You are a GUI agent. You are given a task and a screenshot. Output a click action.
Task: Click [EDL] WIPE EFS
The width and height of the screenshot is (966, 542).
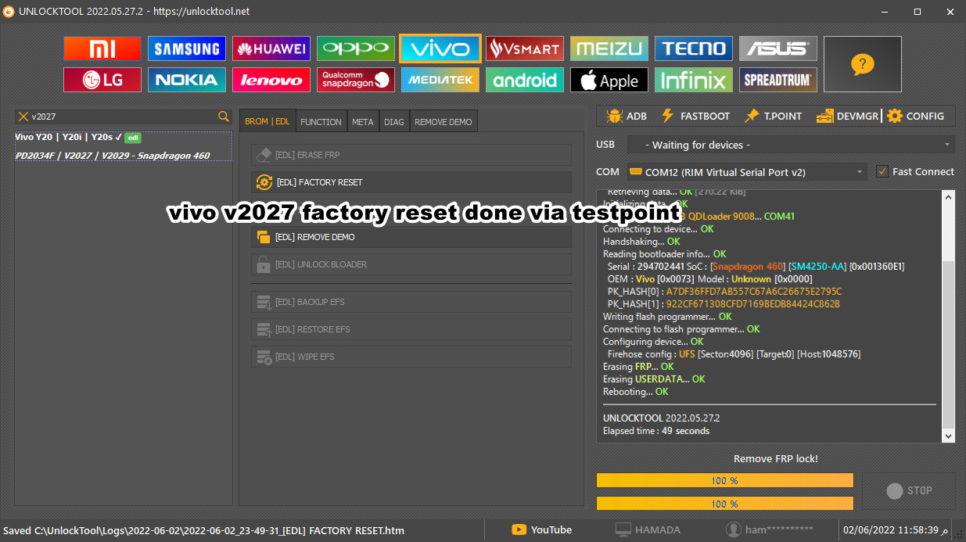point(411,357)
